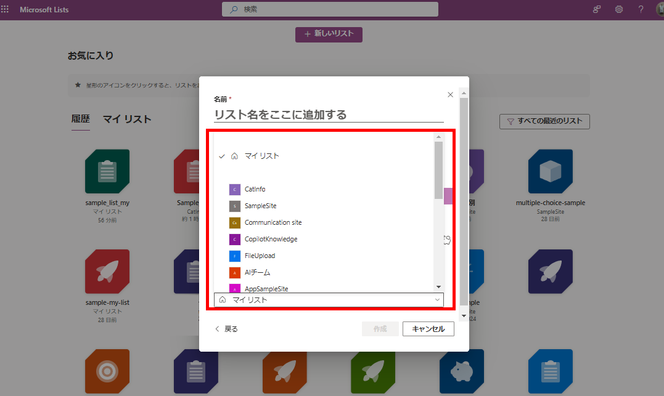
Task: Click the SampleSite label under multiple-choice-sample
Action: [550, 211]
